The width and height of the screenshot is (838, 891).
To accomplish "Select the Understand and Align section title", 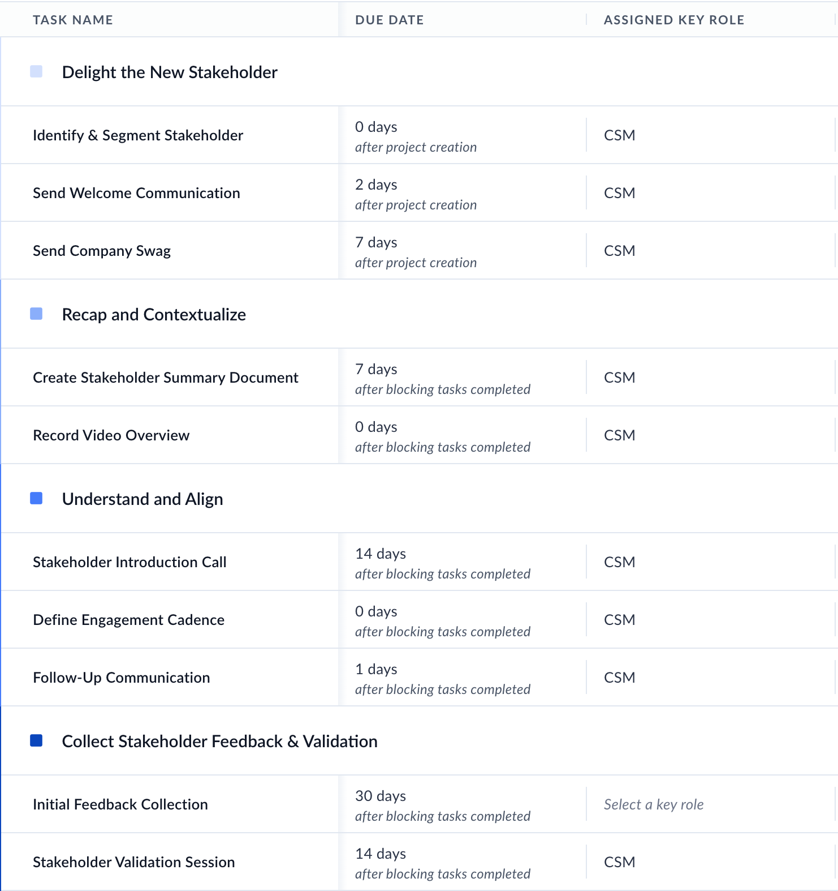I will pyautogui.click(x=142, y=499).
